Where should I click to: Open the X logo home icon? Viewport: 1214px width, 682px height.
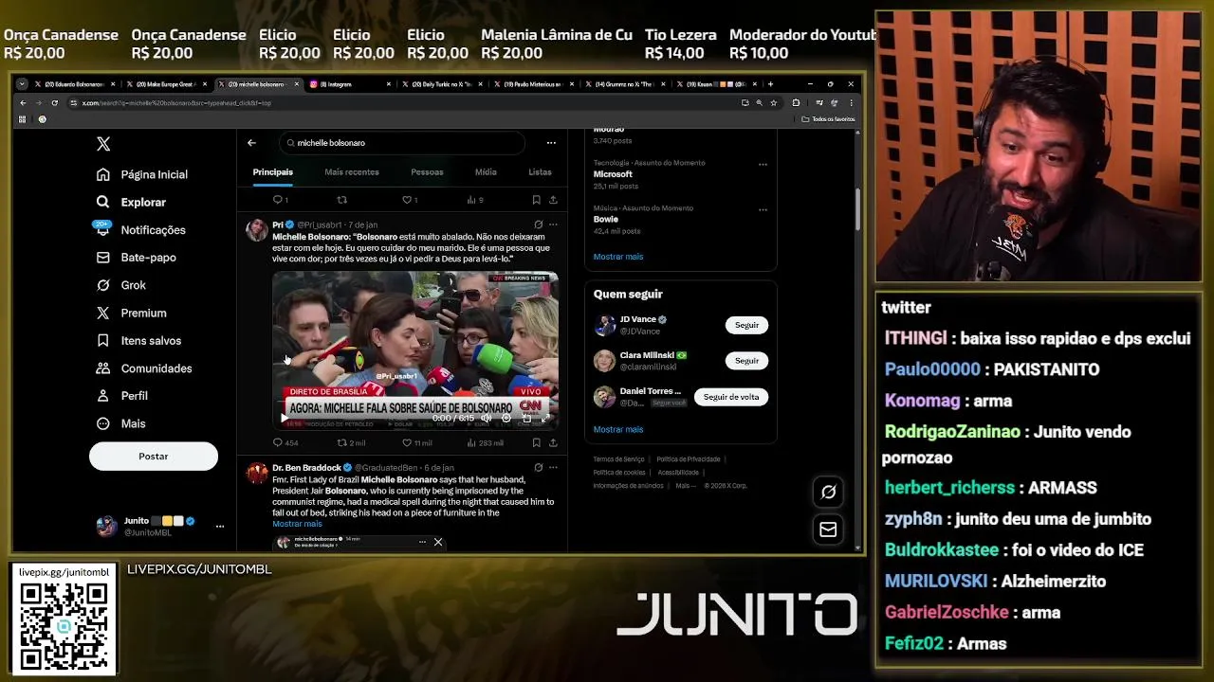[x=103, y=144]
